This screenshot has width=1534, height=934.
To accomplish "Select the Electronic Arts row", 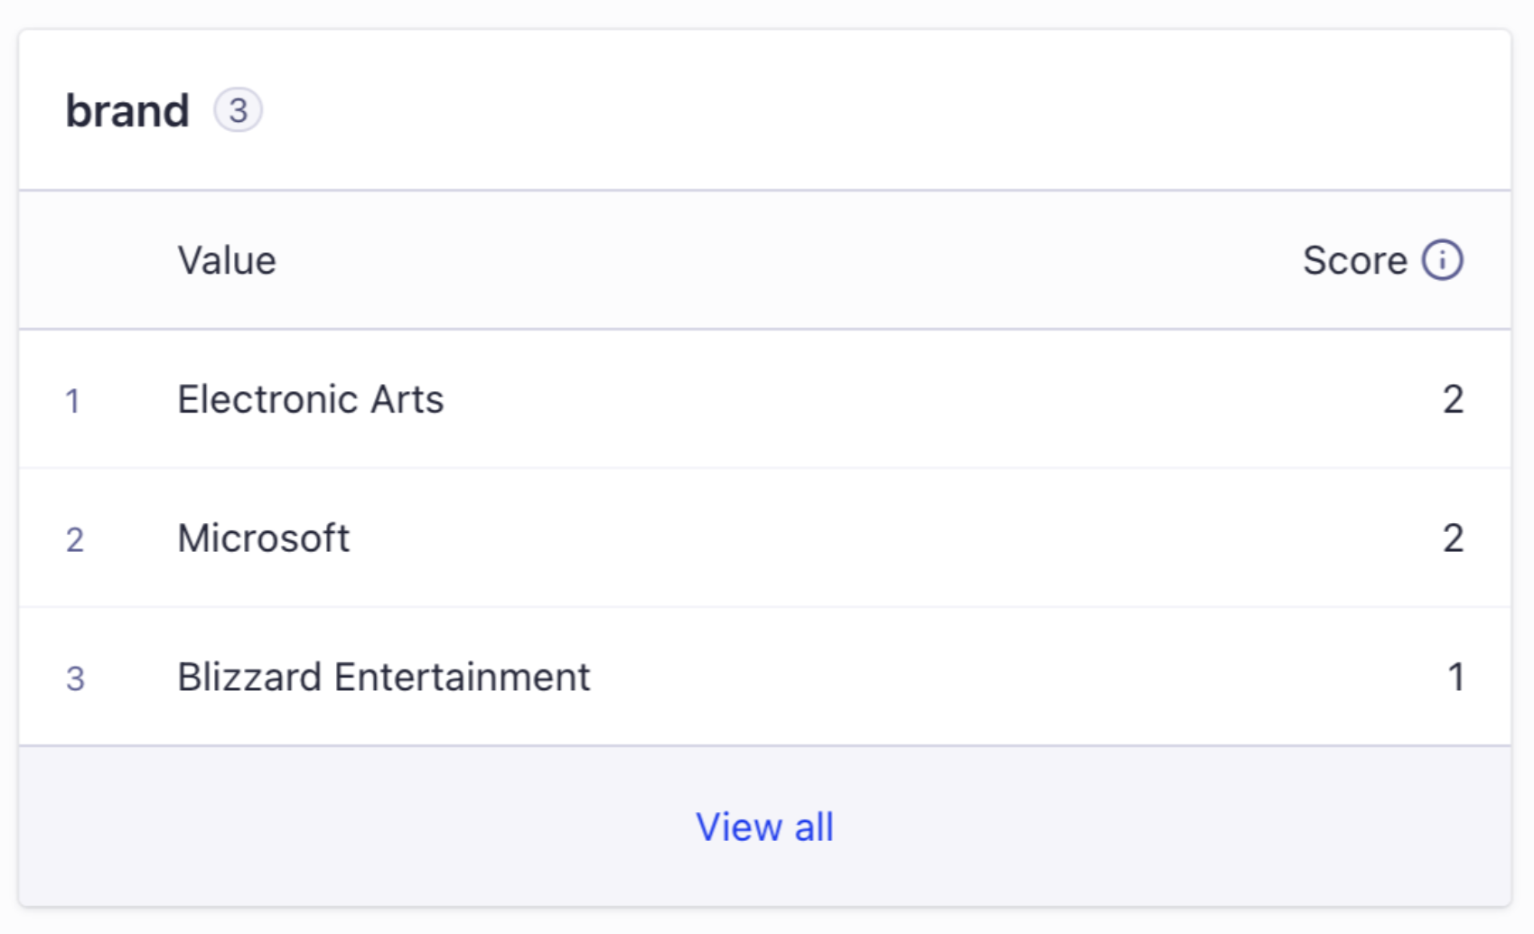I will [x=312, y=401].
